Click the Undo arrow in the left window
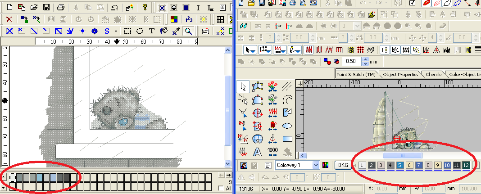 pyautogui.click(x=115, y=7)
